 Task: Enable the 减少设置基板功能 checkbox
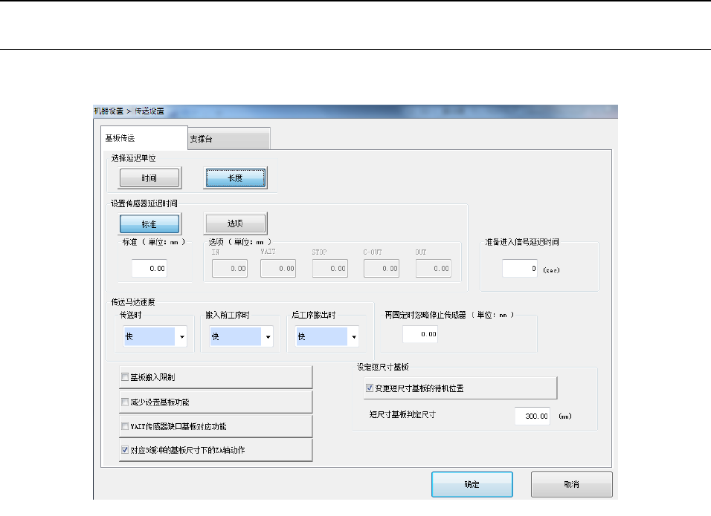click(125, 402)
